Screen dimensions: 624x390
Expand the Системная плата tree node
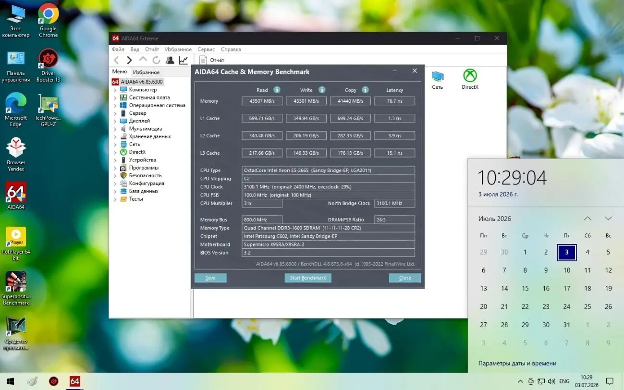tap(115, 97)
